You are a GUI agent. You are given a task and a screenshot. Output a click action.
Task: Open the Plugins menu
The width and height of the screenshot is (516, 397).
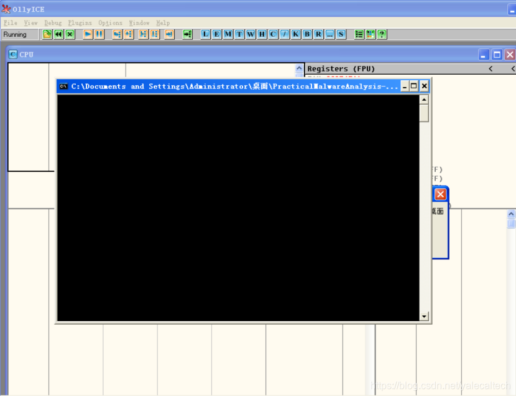(80, 23)
